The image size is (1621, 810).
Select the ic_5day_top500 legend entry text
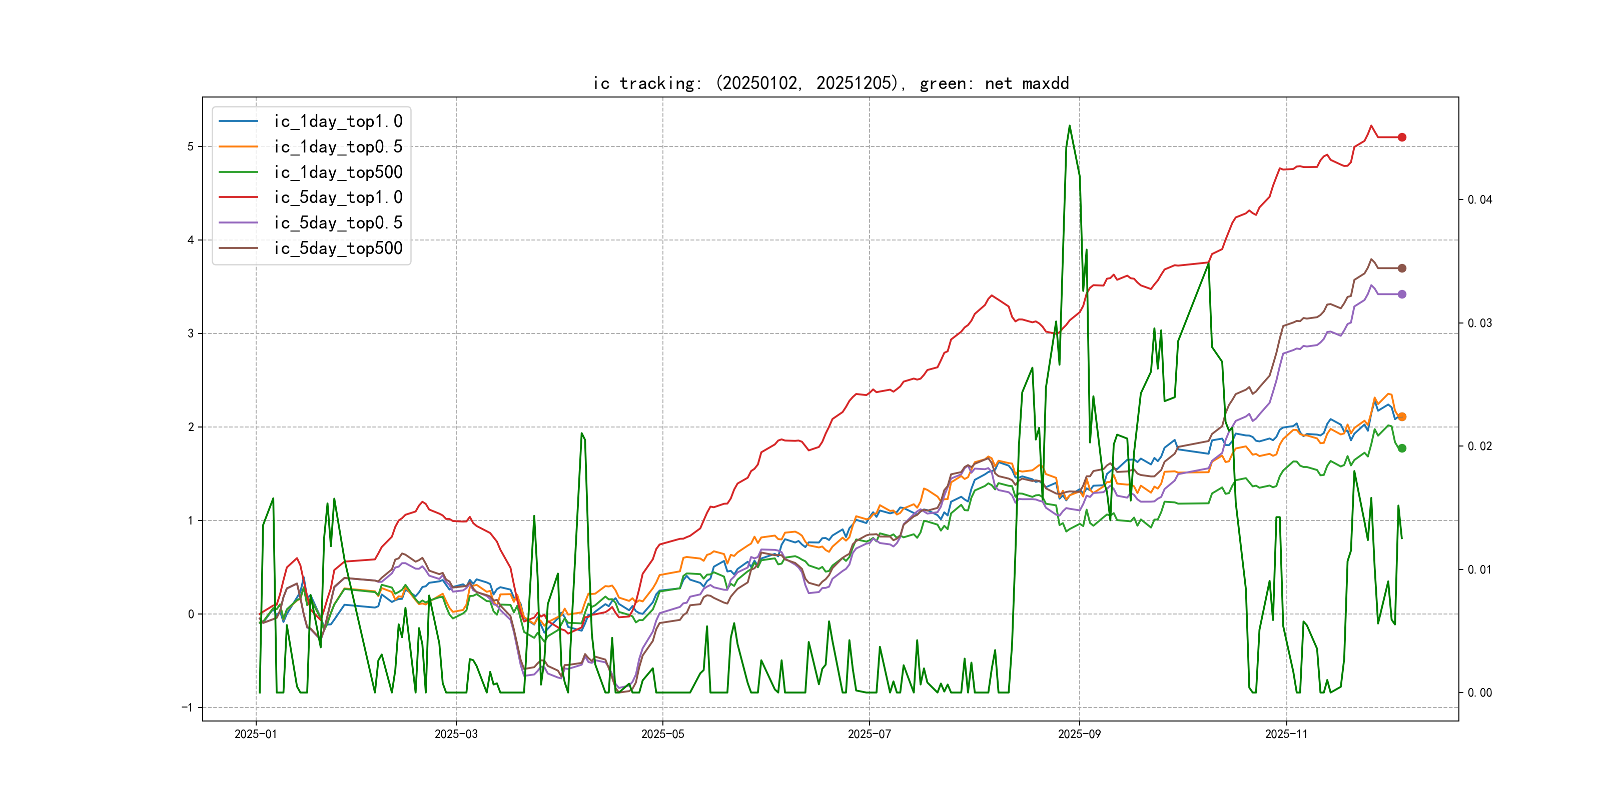pyautogui.click(x=338, y=248)
